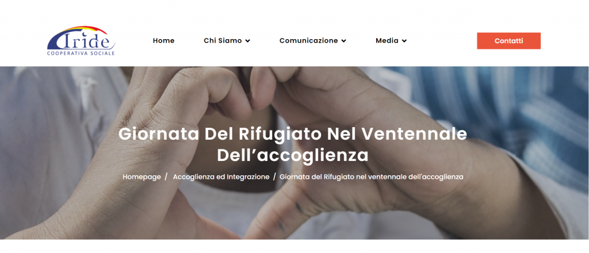Open the Chi Siamo menu label
The width and height of the screenshot is (589, 253).
pyautogui.click(x=223, y=41)
